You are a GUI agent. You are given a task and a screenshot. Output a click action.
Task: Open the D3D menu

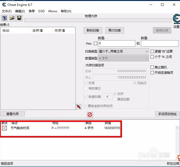point(41,11)
